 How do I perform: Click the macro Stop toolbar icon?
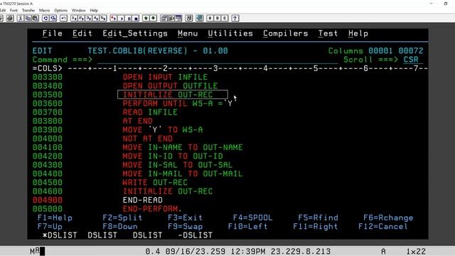point(136,18)
